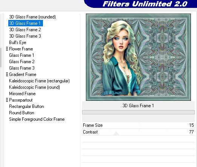
Task: Choose 3D Glass Frame 3 filter
Action: click(x=25, y=36)
